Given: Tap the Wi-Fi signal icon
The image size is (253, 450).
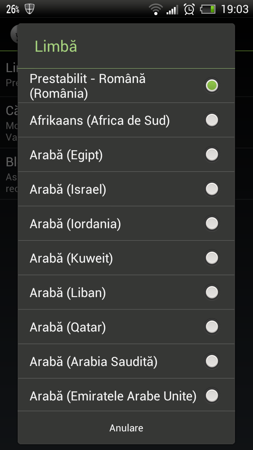Looking at the screenshot, I should coord(155,9).
